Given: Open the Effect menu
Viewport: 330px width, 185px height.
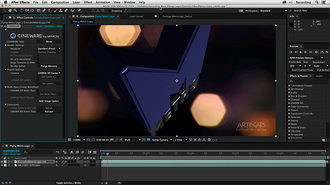Looking at the screenshot, I should 88,2.
